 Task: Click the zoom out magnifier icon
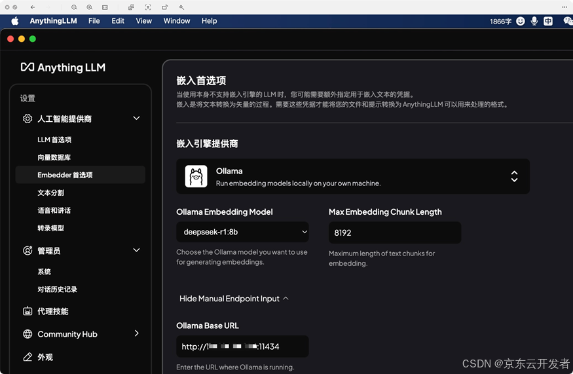(74, 7)
